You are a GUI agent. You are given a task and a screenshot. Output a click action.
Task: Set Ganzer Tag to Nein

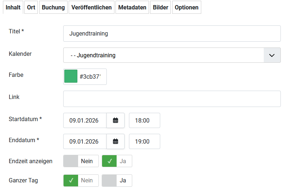[x=81, y=180]
